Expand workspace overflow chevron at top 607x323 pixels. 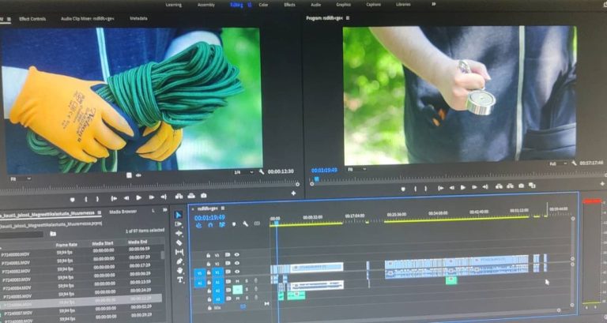[434, 5]
